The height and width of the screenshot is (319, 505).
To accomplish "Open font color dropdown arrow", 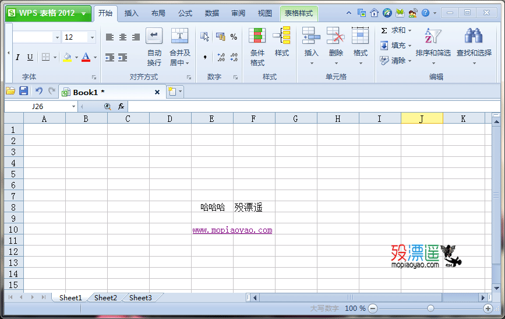I will tap(96, 57).
